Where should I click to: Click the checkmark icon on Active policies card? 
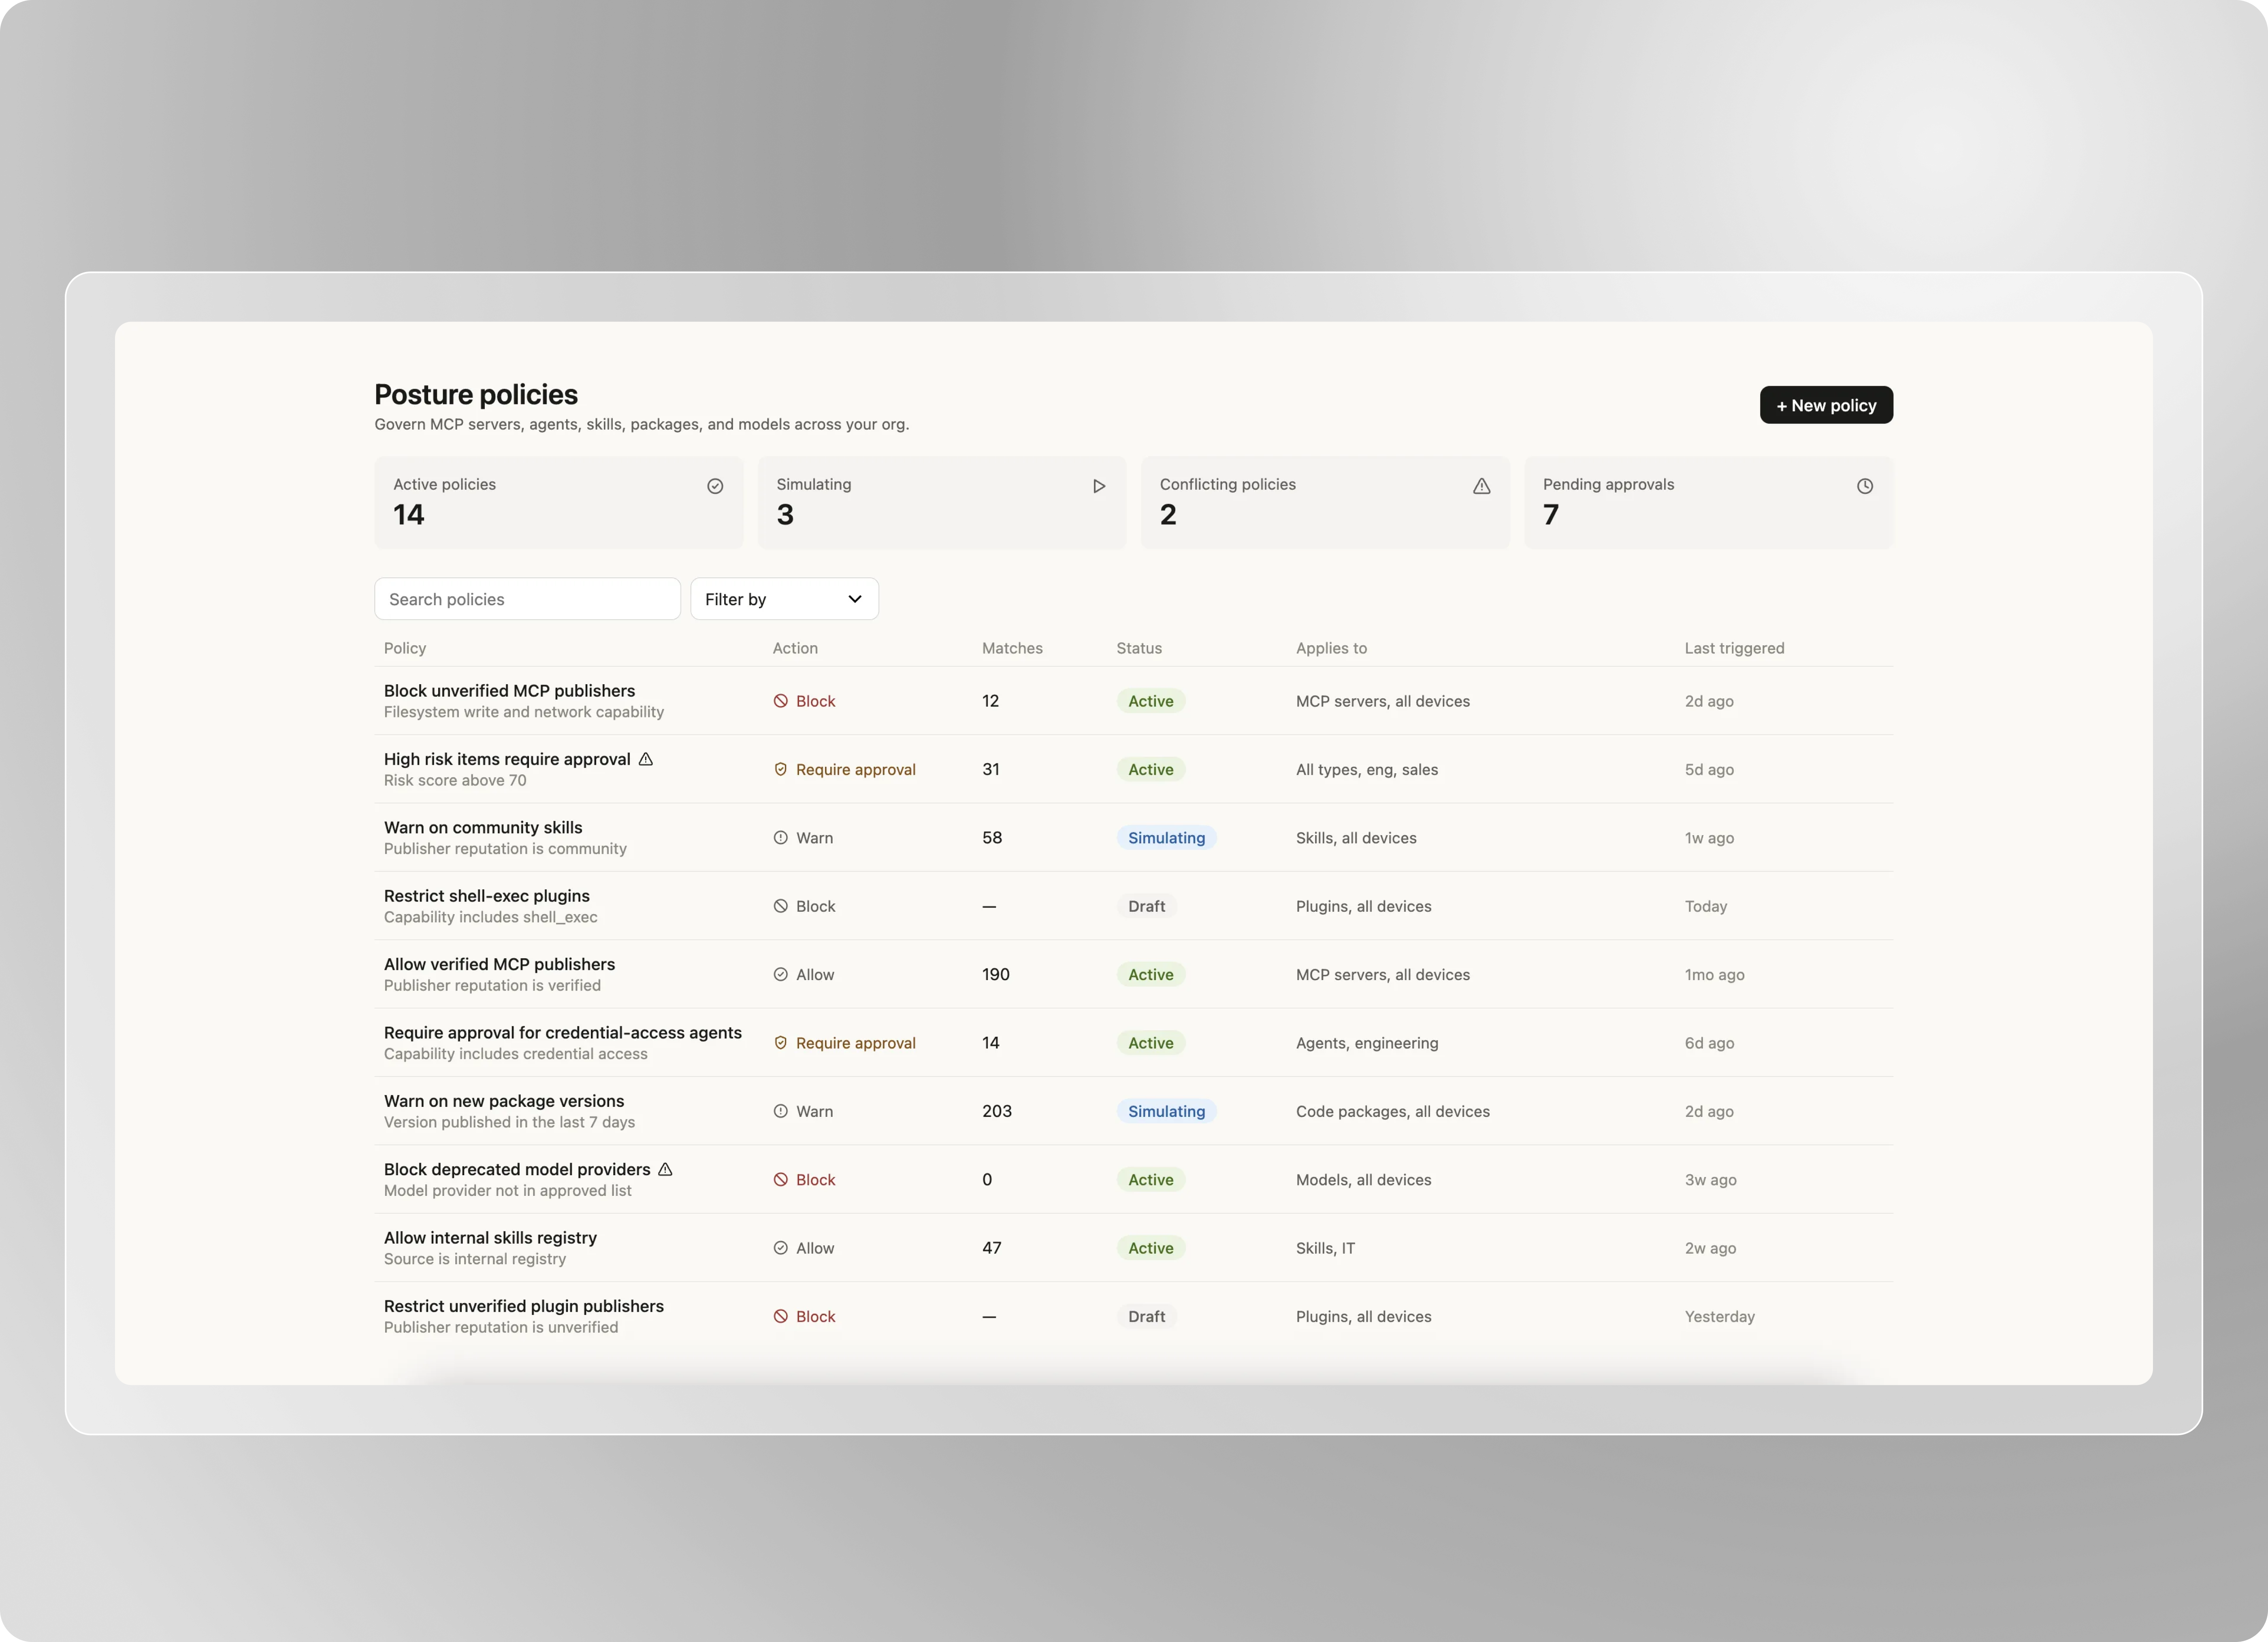(x=715, y=486)
